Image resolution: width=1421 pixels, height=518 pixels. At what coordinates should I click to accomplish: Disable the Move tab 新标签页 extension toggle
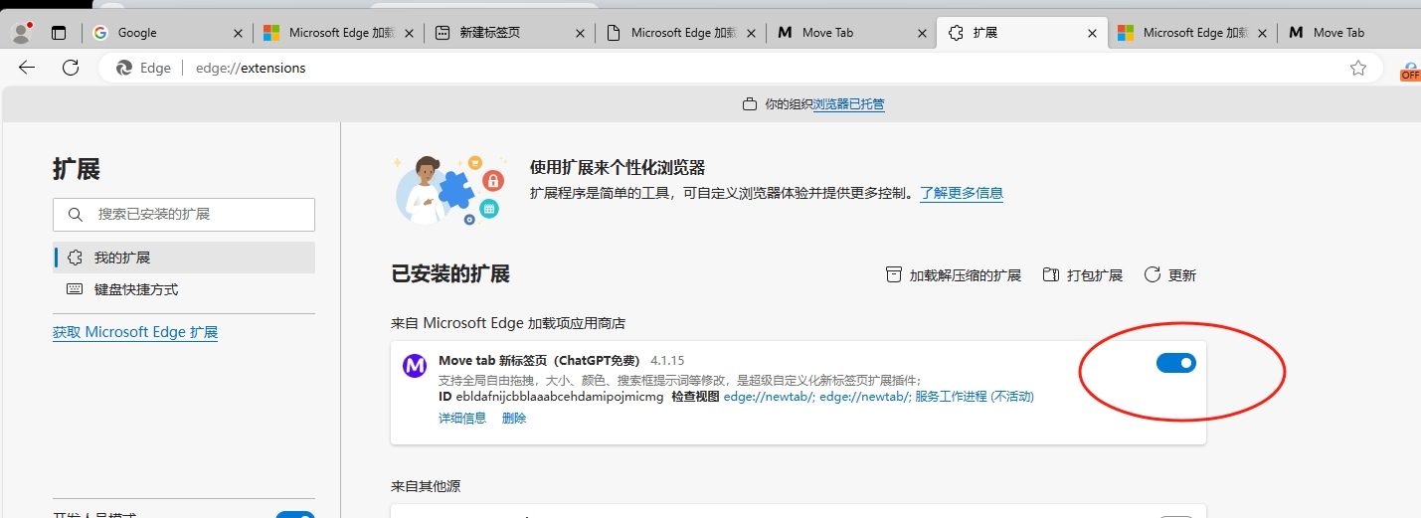pyautogui.click(x=1176, y=363)
